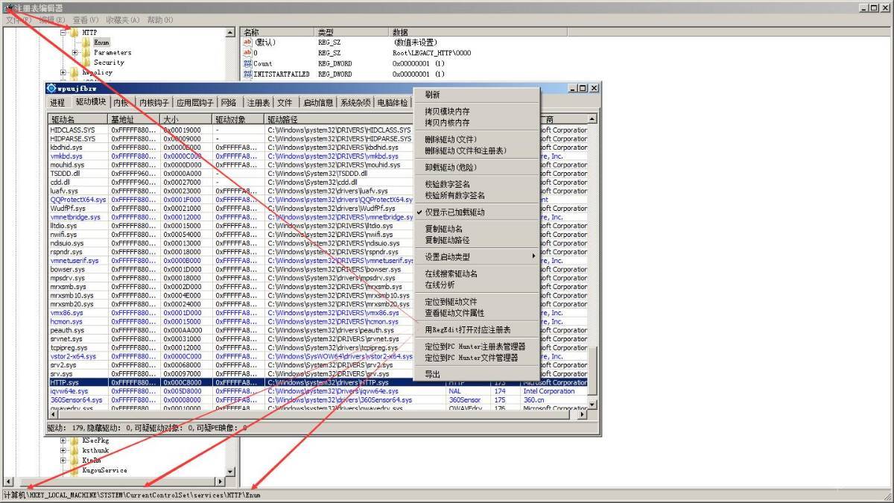Collapse the HTTP key in registry tree

pyautogui.click(x=63, y=33)
